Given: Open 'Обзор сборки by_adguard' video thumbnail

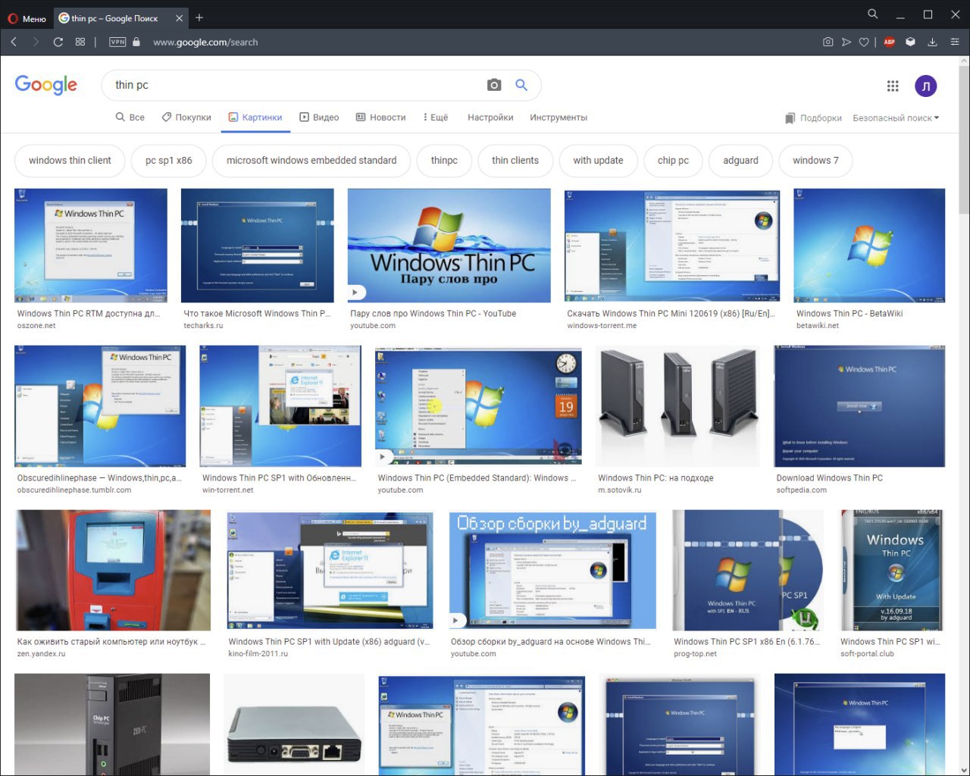Looking at the screenshot, I should (552, 569).
